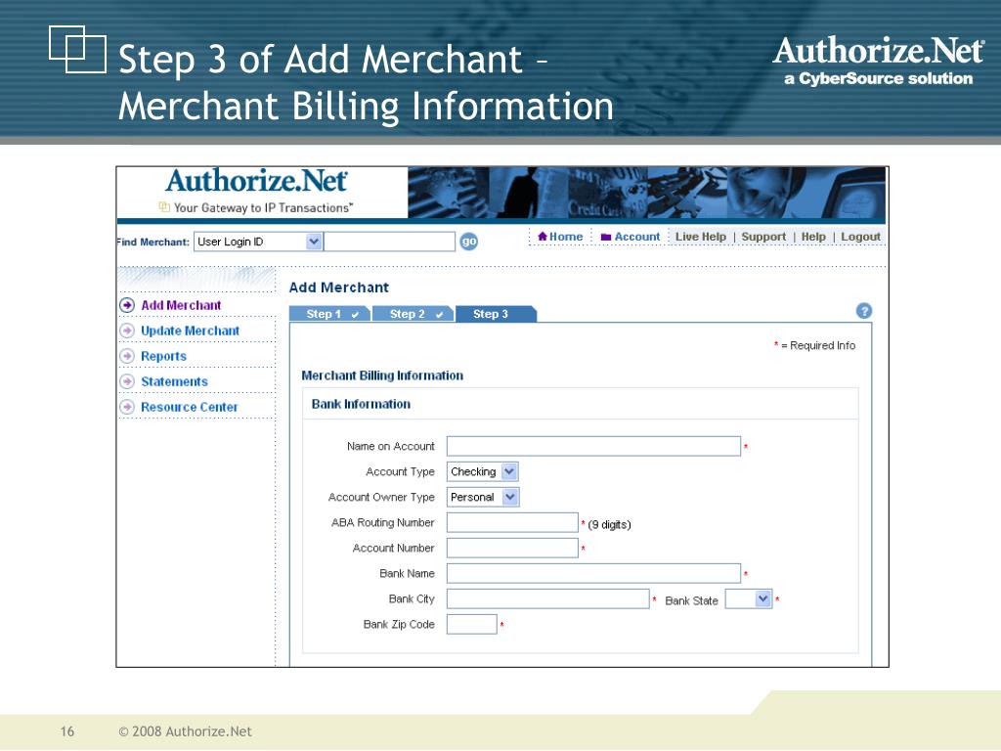Open the Bank State dropdown
Image resolution: width=1001 pixels, height=751 pixels.
coord(749,599)
